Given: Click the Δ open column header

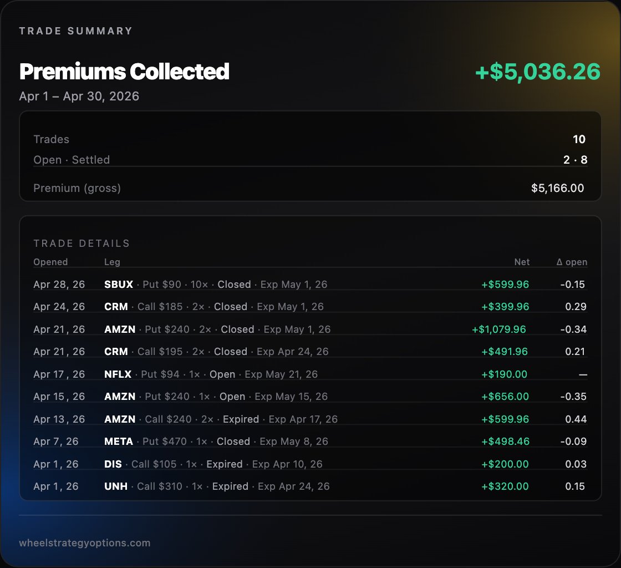Looking at the screenshot, I should click(572, 262).
